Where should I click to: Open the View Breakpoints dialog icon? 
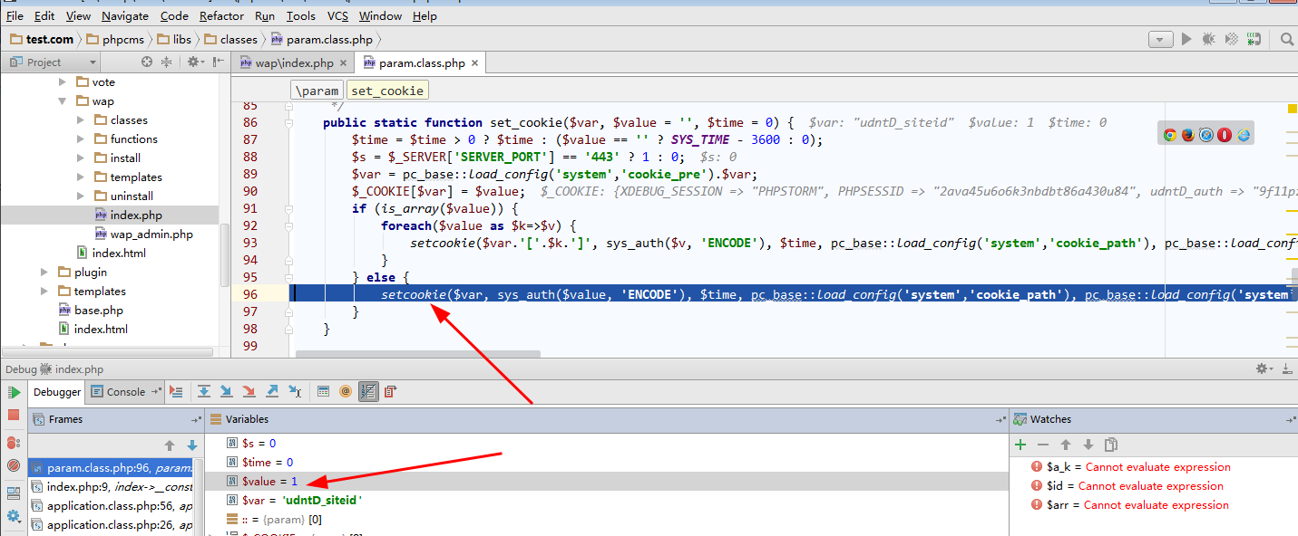point(15,443)
